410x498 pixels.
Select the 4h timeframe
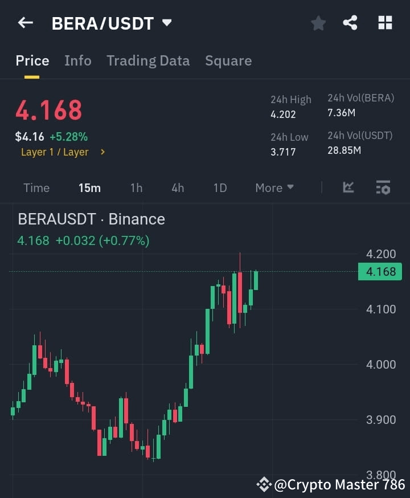pyautogui.click(x=177, y=187)
